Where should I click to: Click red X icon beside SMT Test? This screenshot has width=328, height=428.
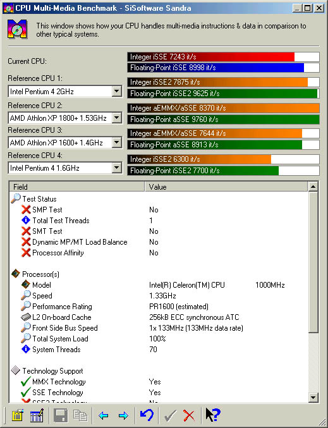click(x=26, y=231)
